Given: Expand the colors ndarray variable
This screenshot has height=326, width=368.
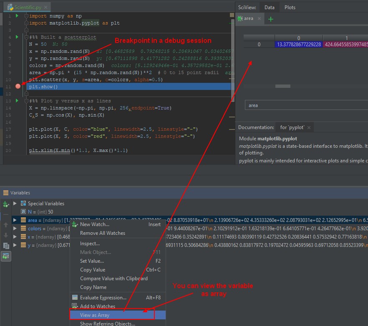Looking at the screenshot, I should [15, 228].
